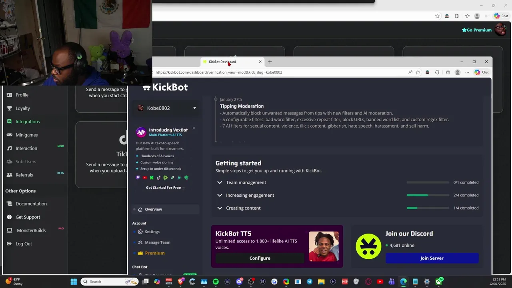512x288 pixels.
Task: Click Get Started For Free link
Action: (x=165, y=188)
